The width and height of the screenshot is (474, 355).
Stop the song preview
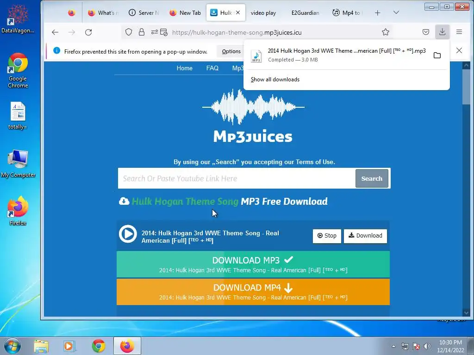(x=327, y=236)
